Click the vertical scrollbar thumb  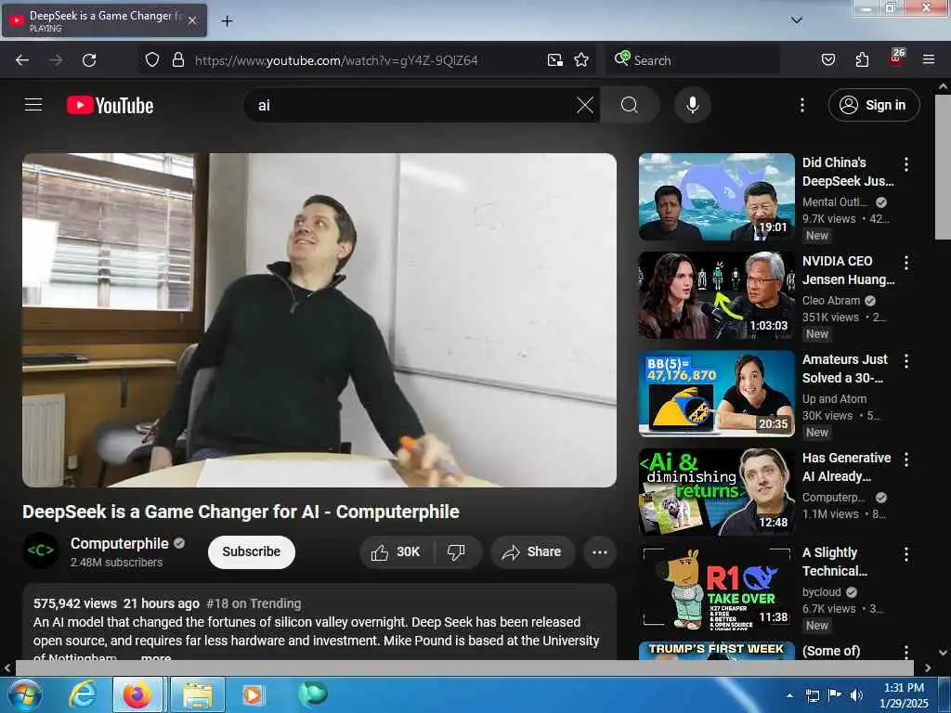[x=943, y=165]
